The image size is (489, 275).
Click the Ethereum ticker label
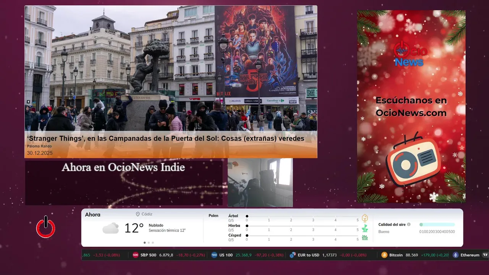[470, 255]
